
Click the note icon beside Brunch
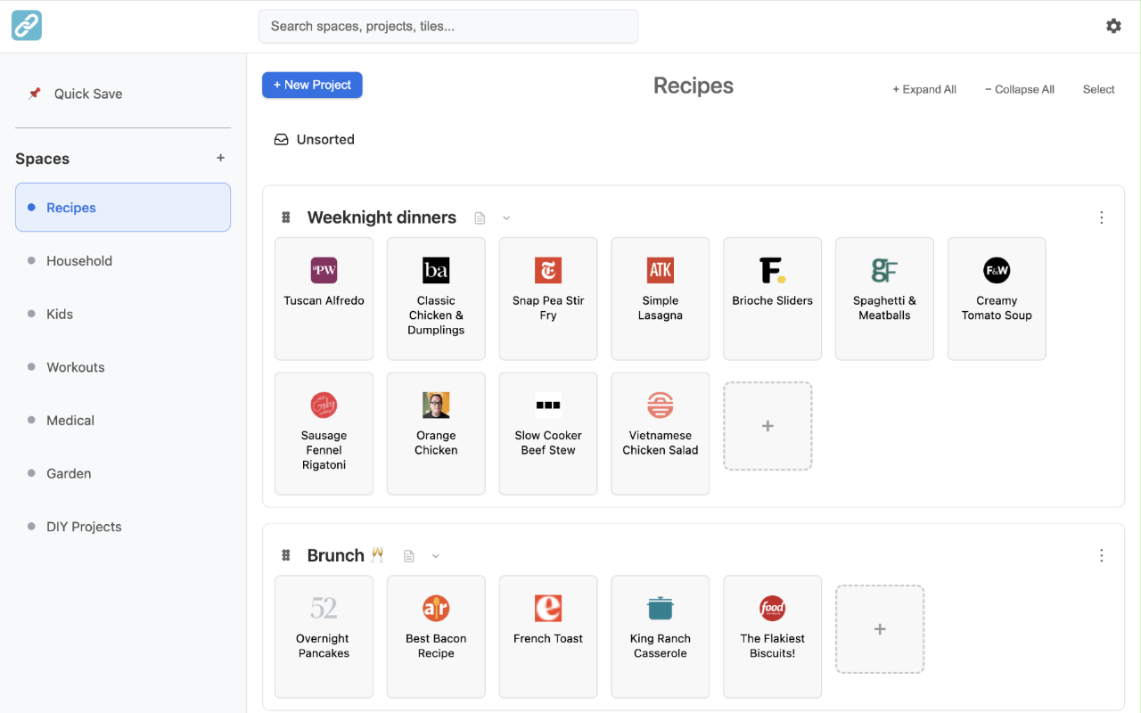408,554
